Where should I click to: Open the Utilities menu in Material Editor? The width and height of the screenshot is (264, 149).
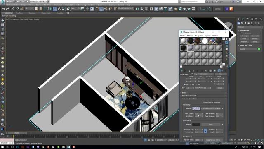pos(215,36)
